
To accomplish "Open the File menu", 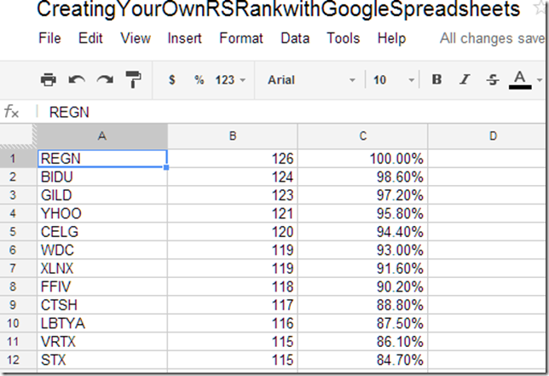I will point(49,38).
